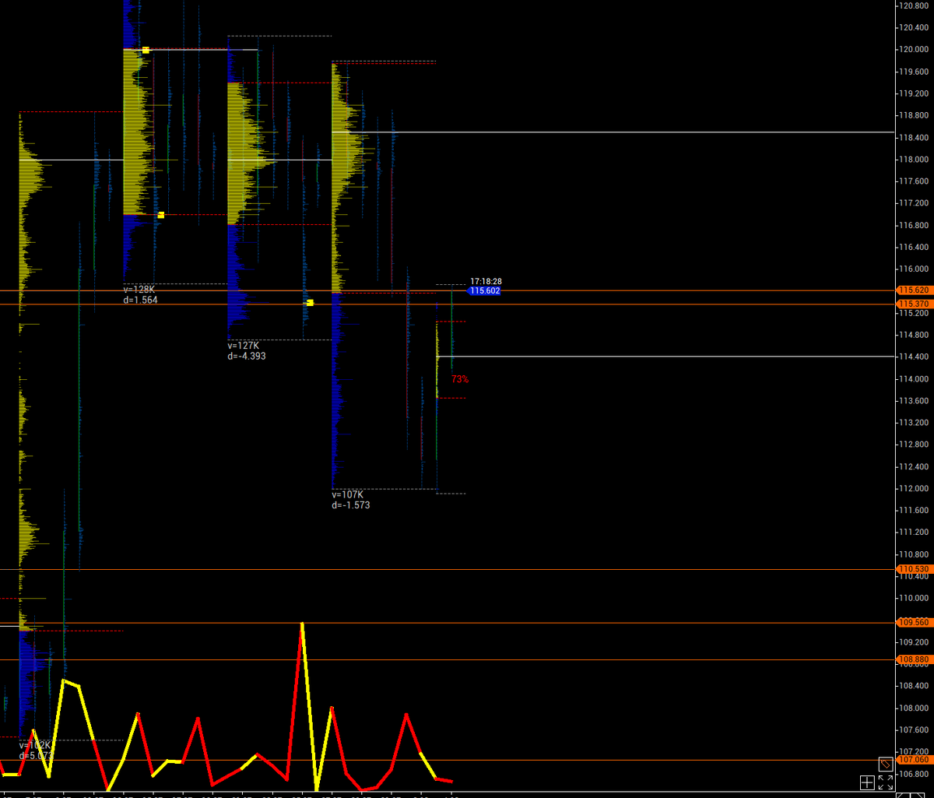Click the four-arrow fill-space icon

tap(886, 782)
